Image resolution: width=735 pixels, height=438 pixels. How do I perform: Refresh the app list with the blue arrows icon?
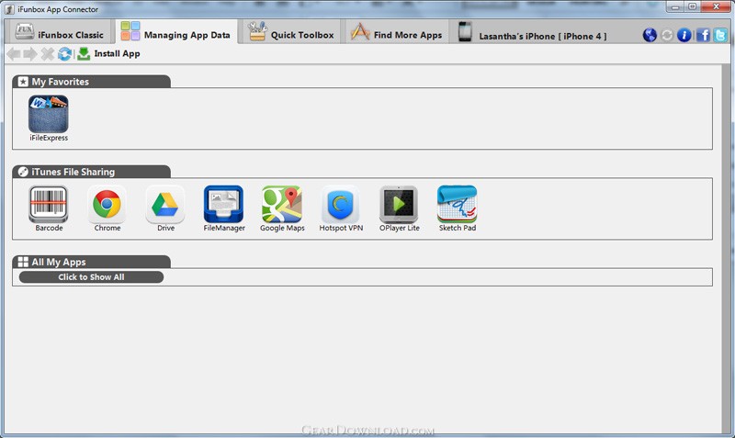pos(64,54)
